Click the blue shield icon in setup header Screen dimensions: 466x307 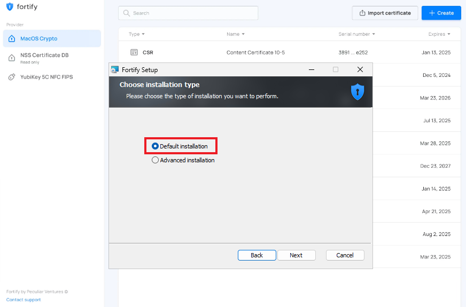tap(357, 92)
